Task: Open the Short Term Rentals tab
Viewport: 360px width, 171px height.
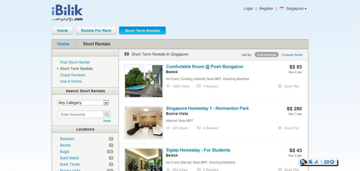Action: pos(142,31)
